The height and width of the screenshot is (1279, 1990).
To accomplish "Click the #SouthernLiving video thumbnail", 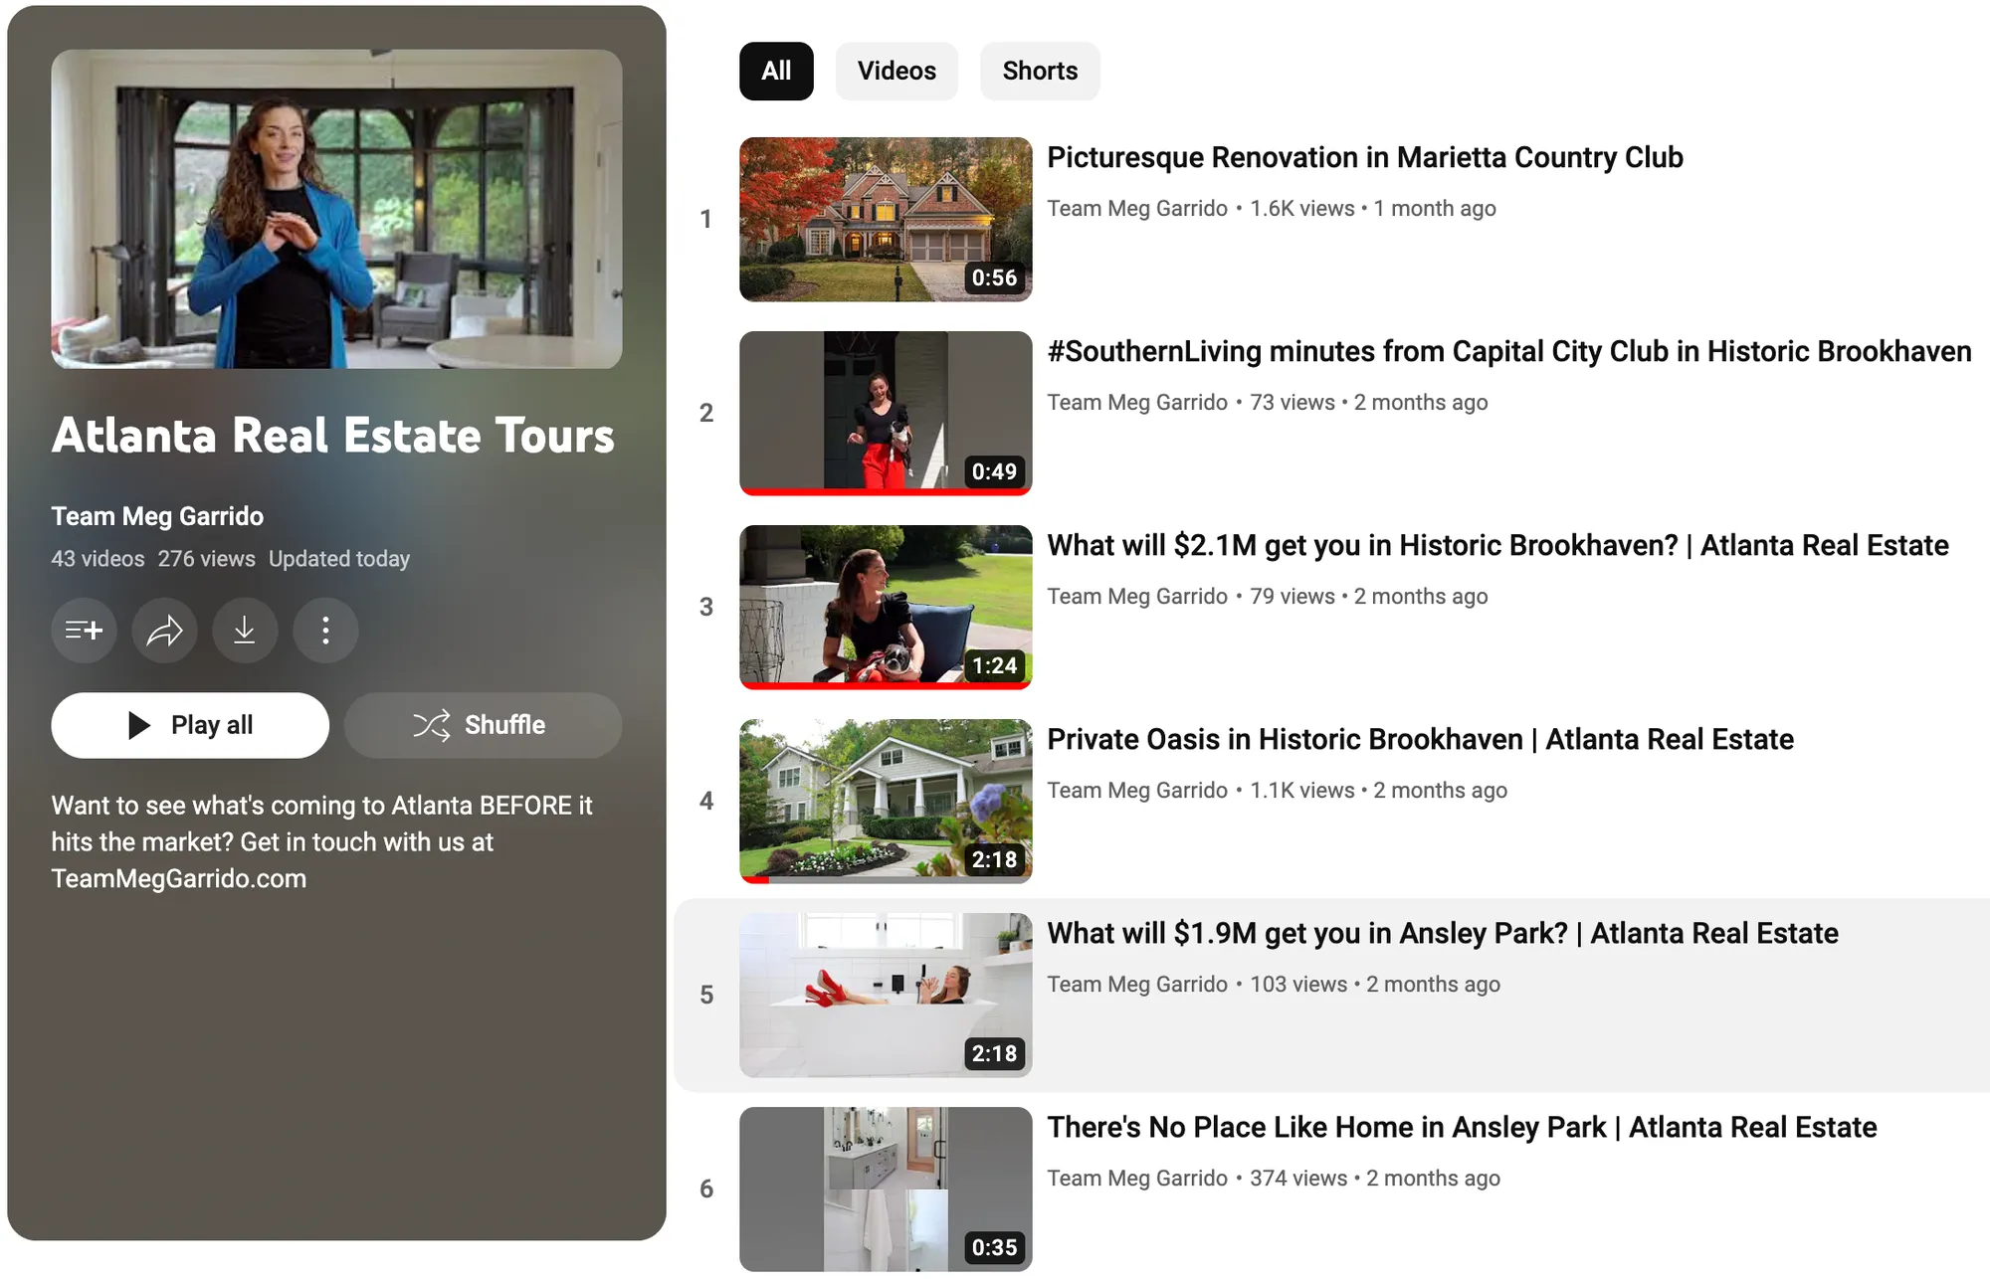I will pyautogui.click(x=885, y=413).
